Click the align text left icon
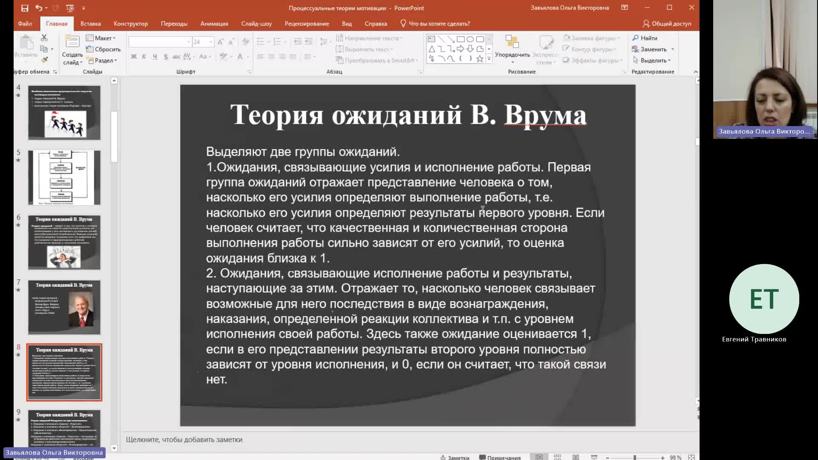This screenshot has height=460, width=818. click(x=260, y=56)
